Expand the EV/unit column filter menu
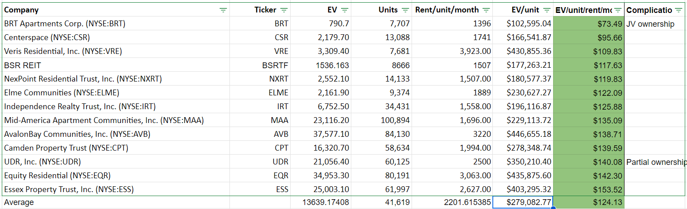Screen dimensions: 687x209 pyautogui.click(x=546, y=10)
